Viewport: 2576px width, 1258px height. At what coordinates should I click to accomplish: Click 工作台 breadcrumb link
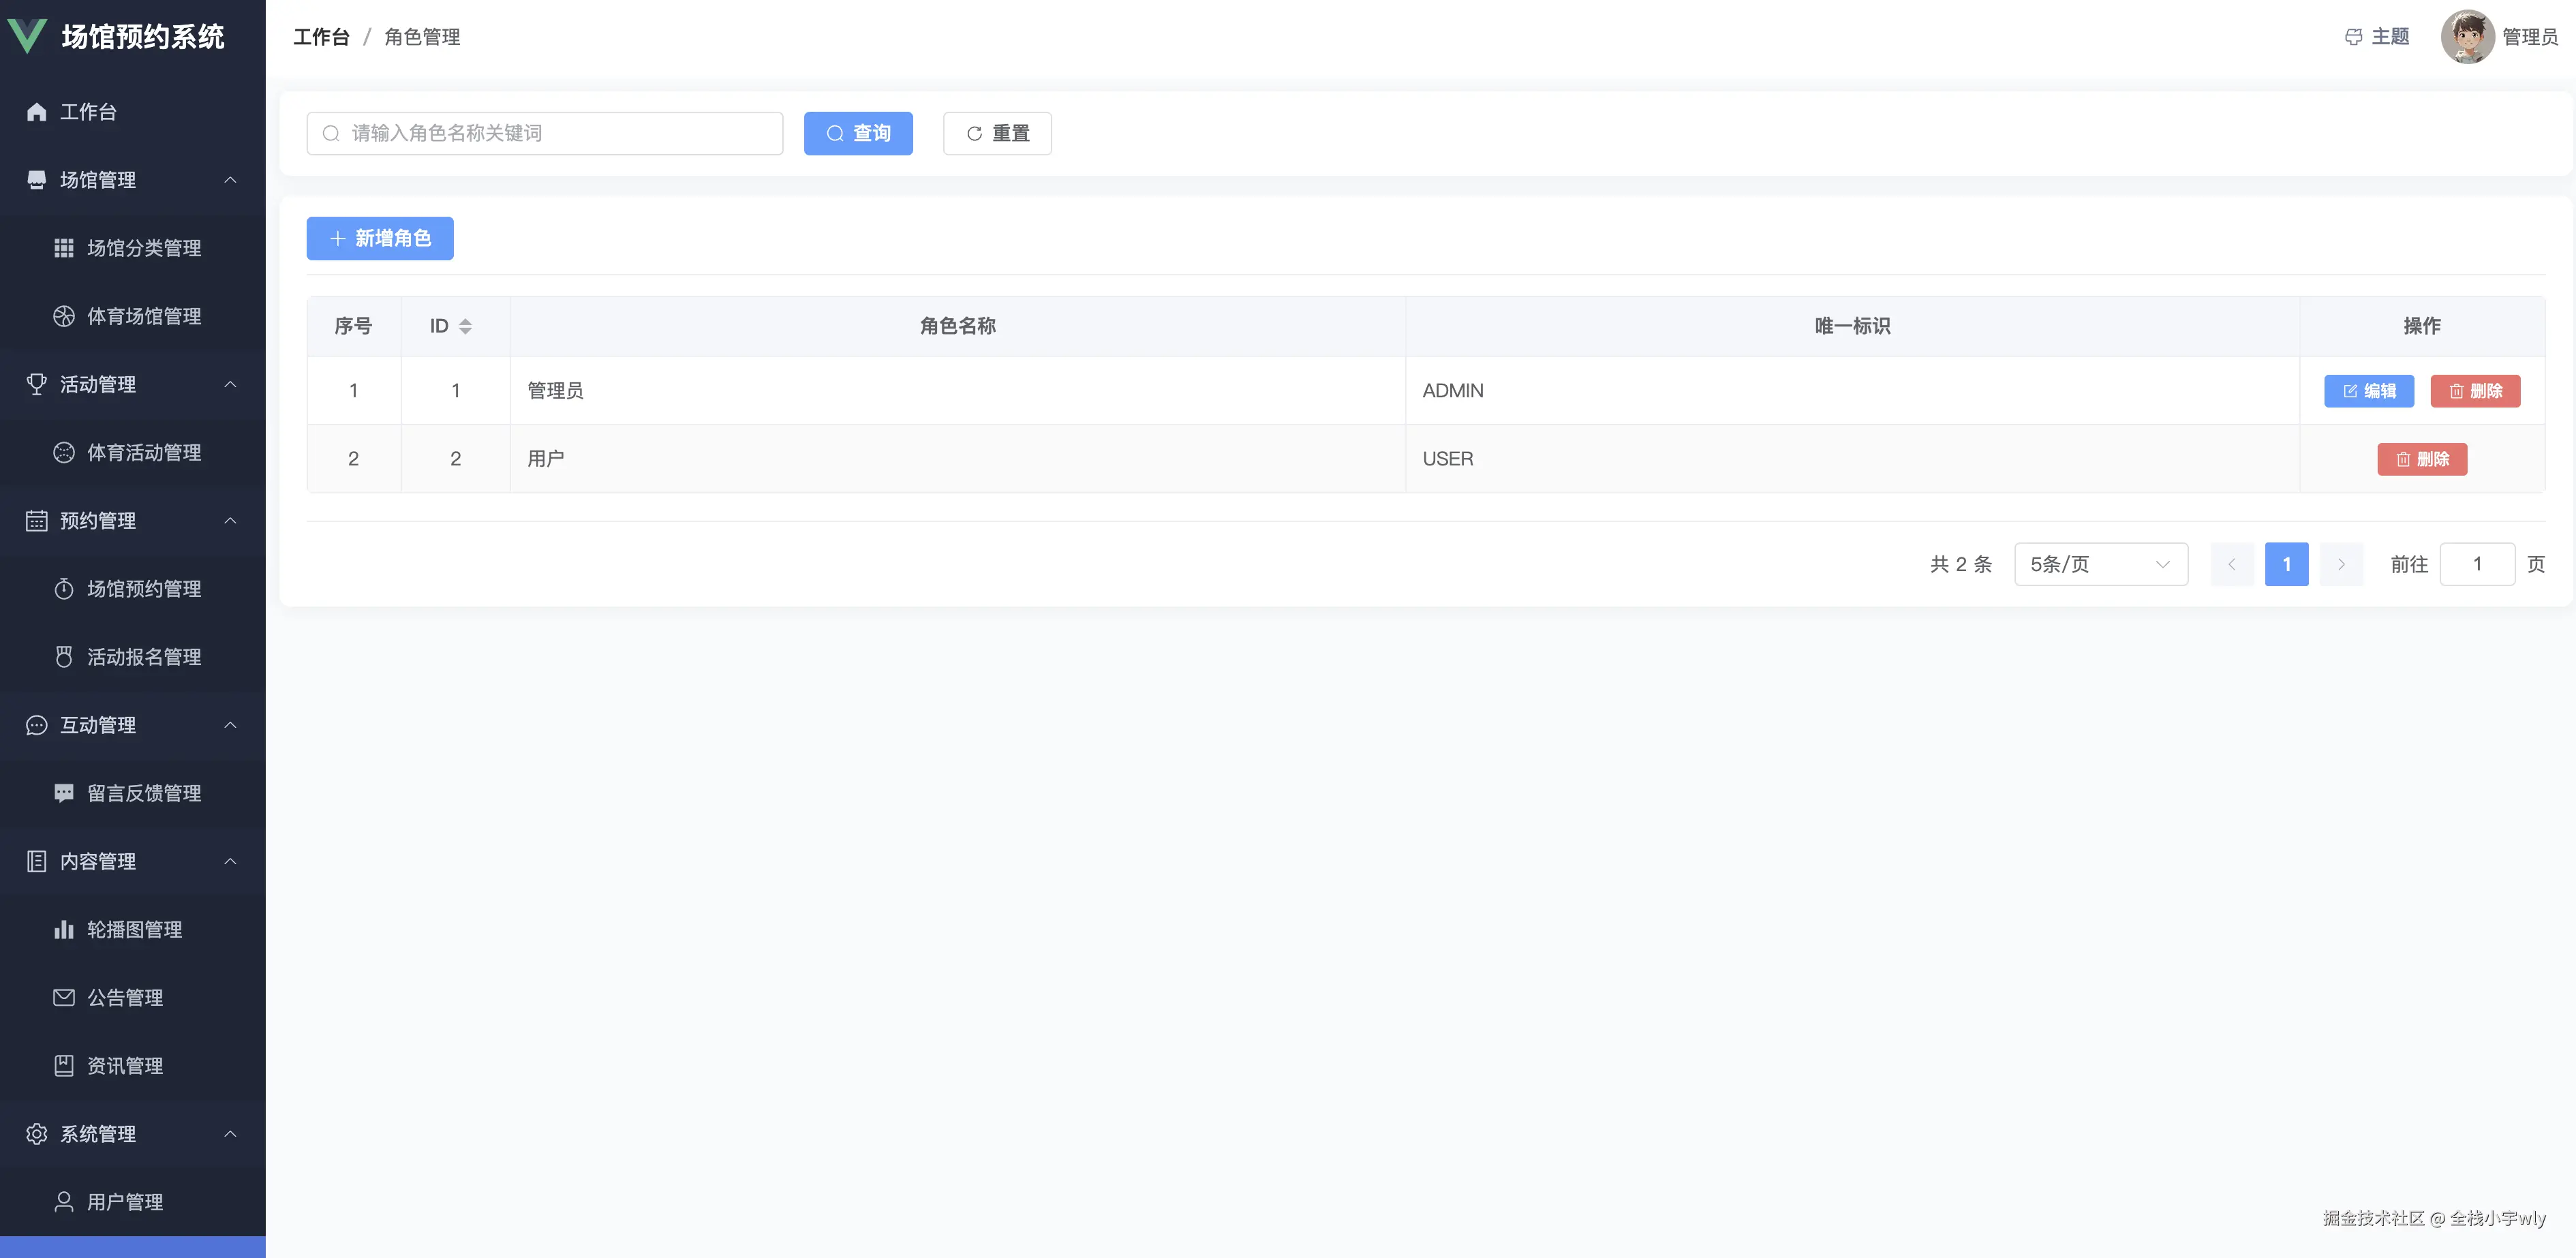click(321, 37)
